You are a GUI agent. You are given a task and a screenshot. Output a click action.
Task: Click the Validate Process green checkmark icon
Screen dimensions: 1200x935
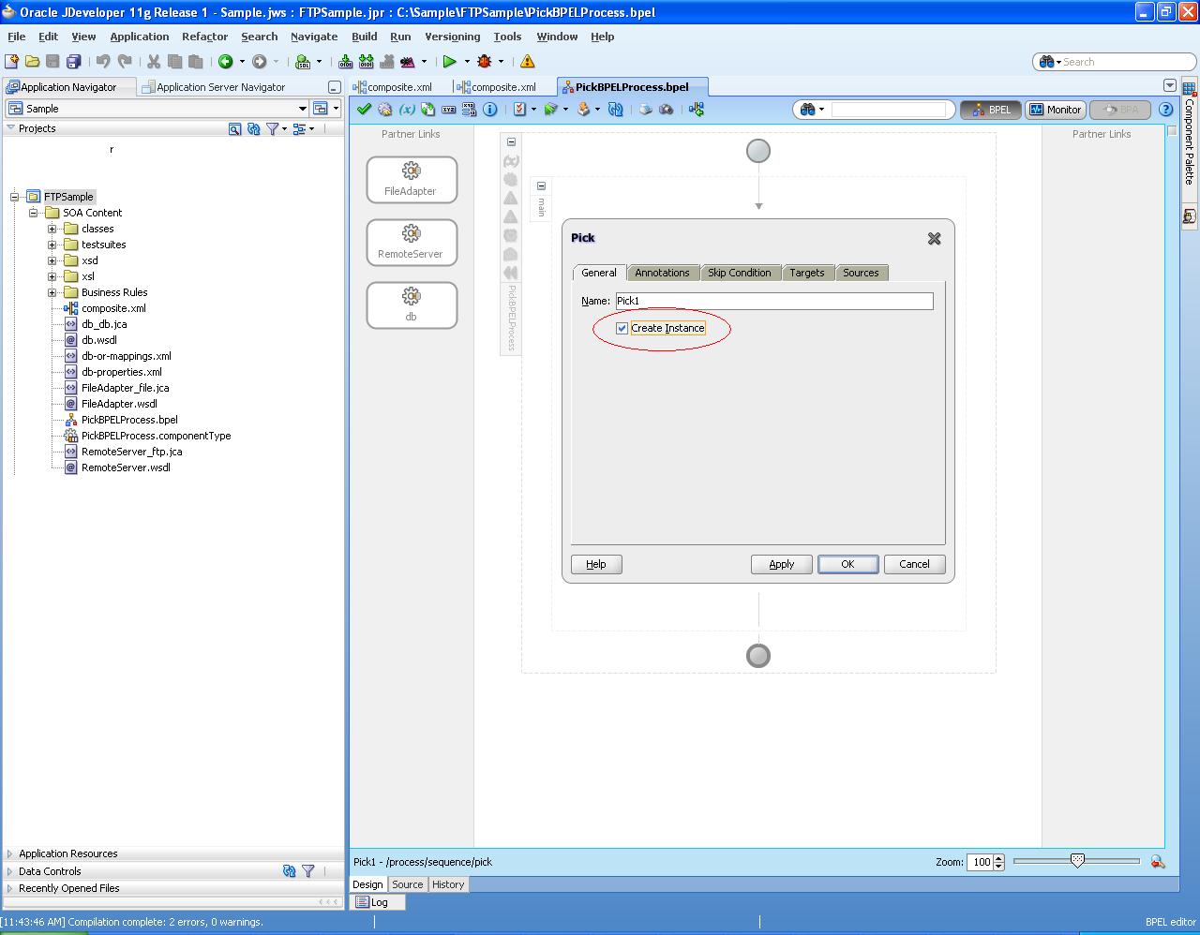tap(364, 109)
